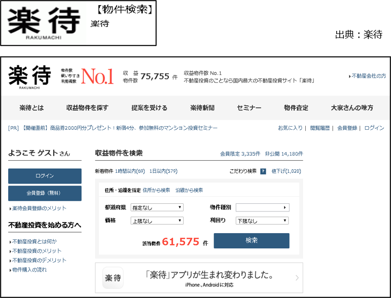Click the sidebar ログイン button
391x298 pixels.
click(45, 176)
